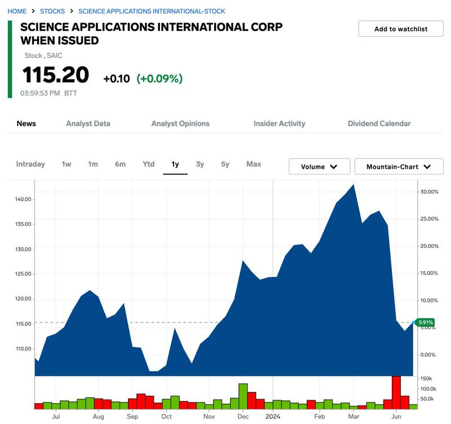Switch chart to 3y range
The height and width of the screenshot is (424, 451).
[200, 164]
